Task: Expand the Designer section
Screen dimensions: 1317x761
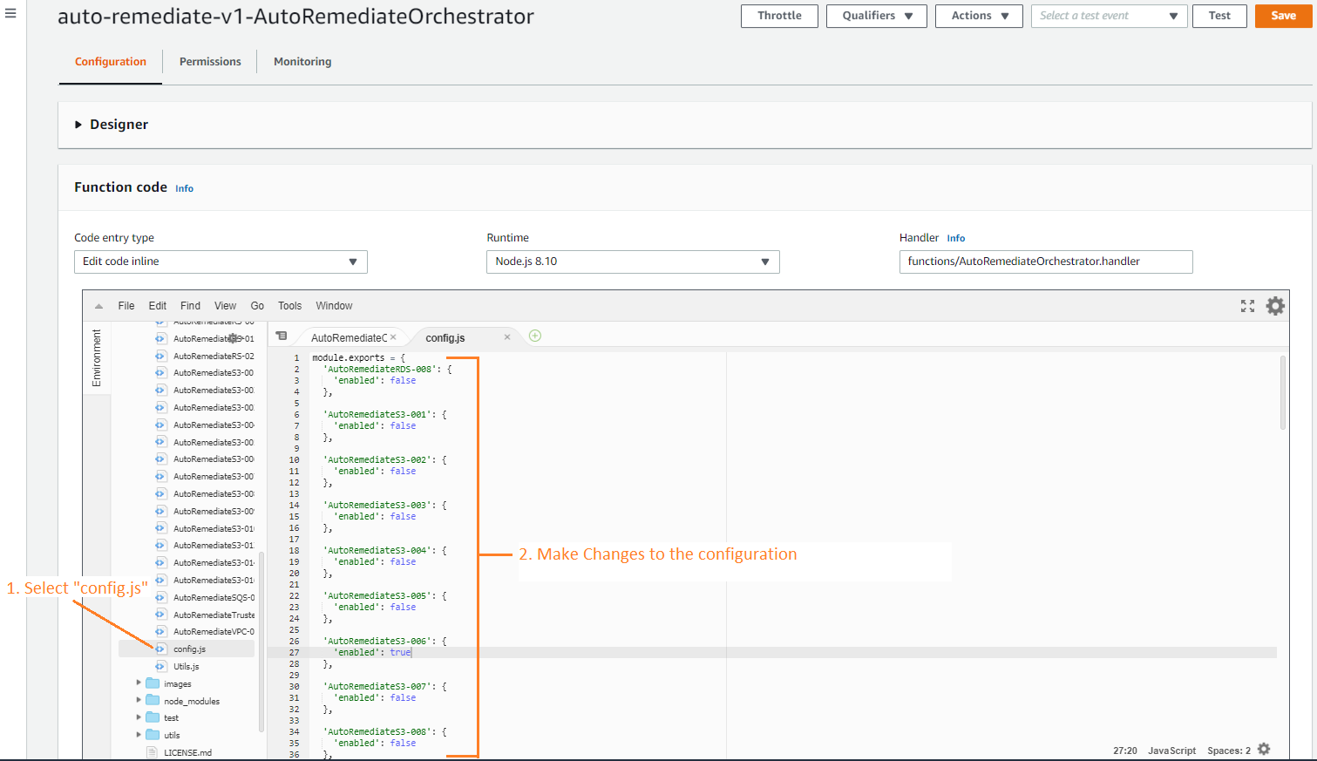Action: (80, 124)
